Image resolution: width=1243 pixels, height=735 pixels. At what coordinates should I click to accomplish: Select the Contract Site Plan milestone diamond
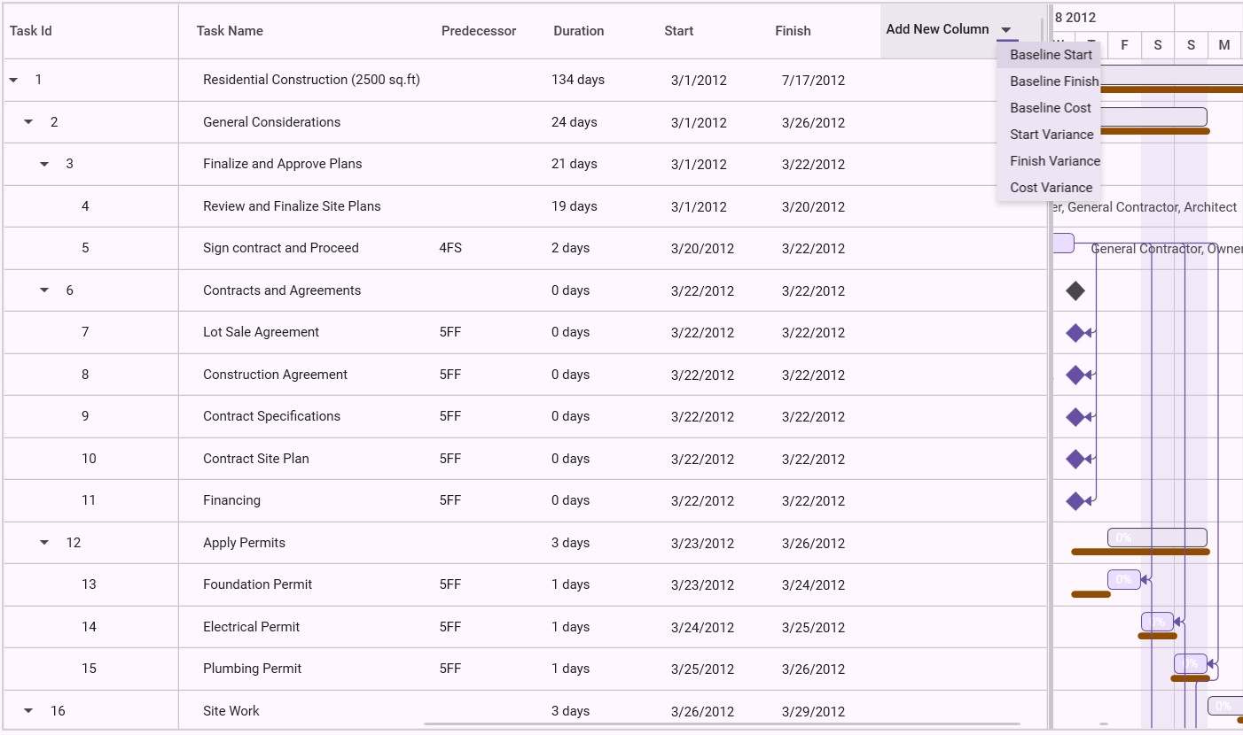(1075, 459)
